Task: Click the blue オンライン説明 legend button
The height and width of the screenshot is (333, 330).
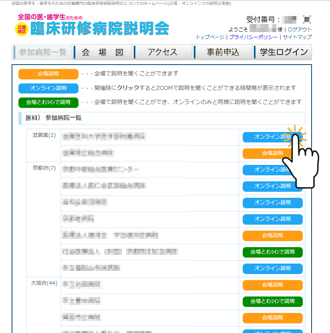Action: pyautogui.click(x=48, y=88)
